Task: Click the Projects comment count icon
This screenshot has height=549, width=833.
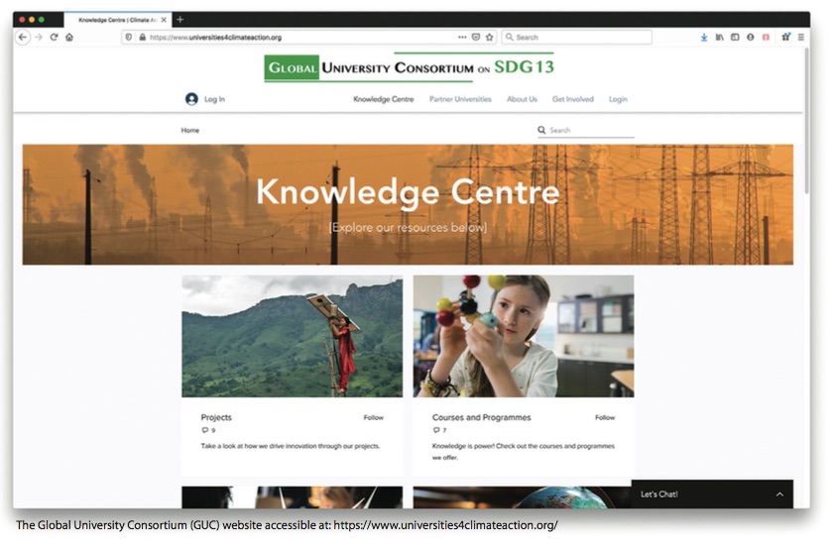Action: point(205,430)
